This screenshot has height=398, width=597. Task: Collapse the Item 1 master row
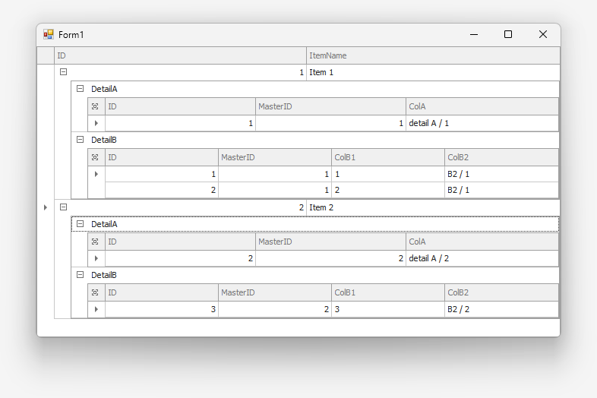point(64,72)
